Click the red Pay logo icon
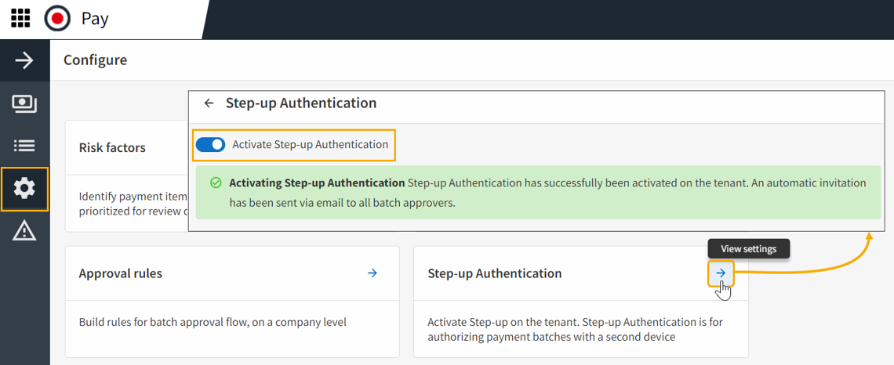Screen dimensions: 894x365 point(57,18)
